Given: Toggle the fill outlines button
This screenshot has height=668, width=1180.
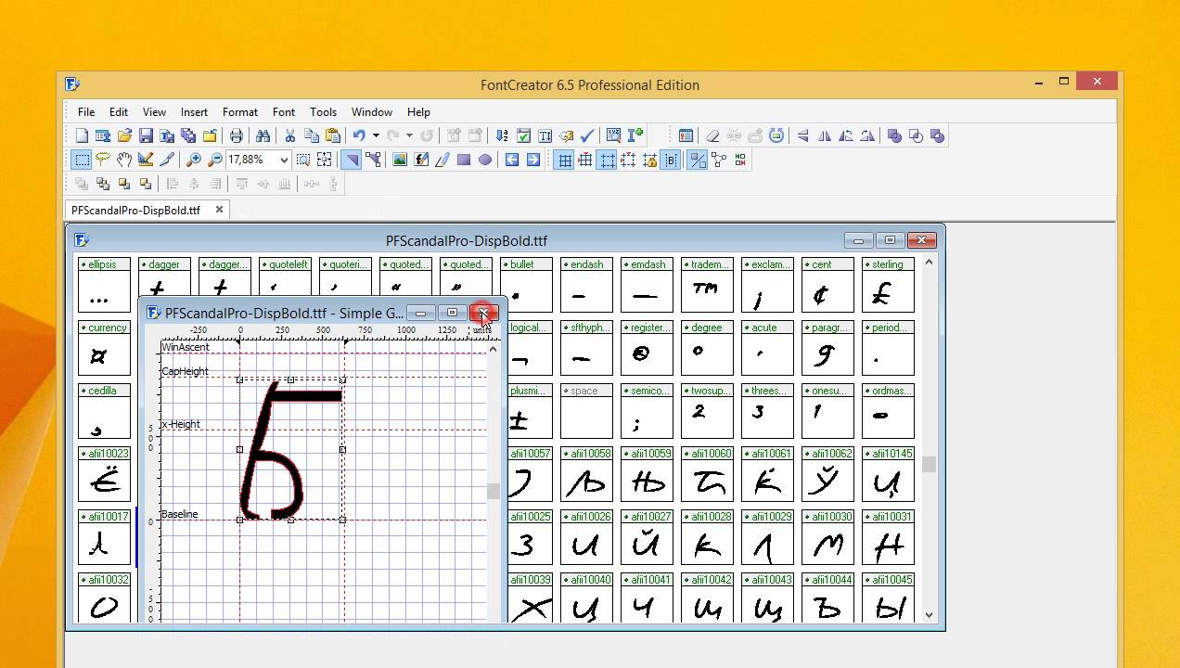Looking at the screenshot, I should [x=698, y=160].
